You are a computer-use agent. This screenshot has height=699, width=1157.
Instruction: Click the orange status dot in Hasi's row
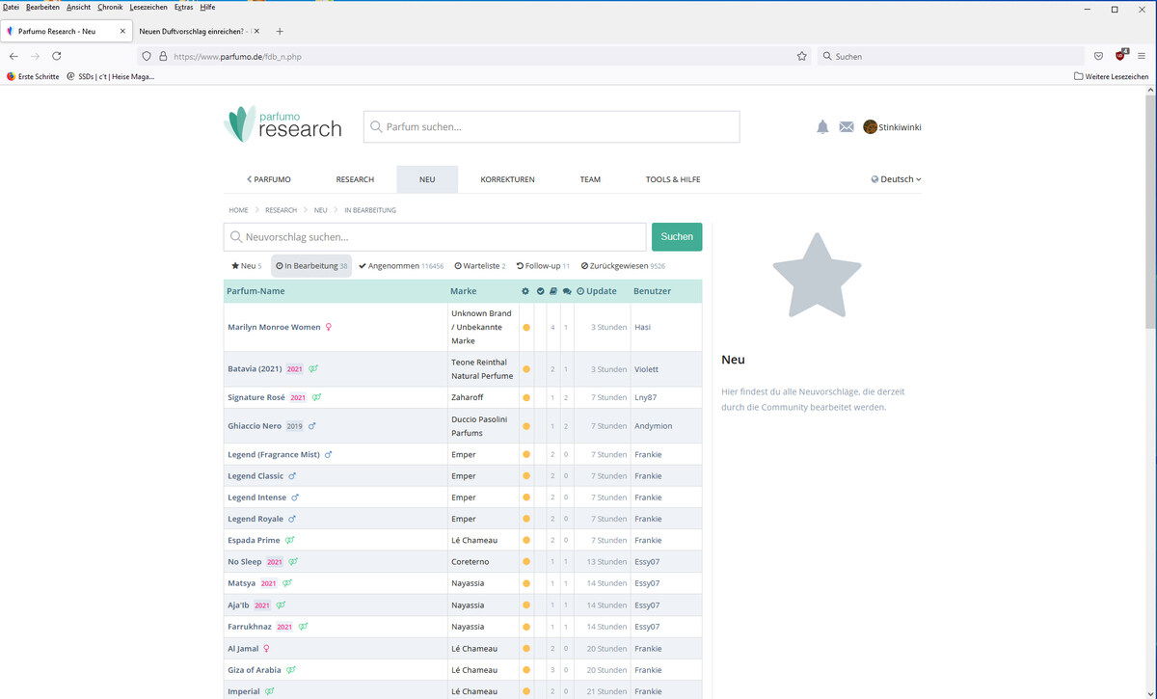(526, 328)
